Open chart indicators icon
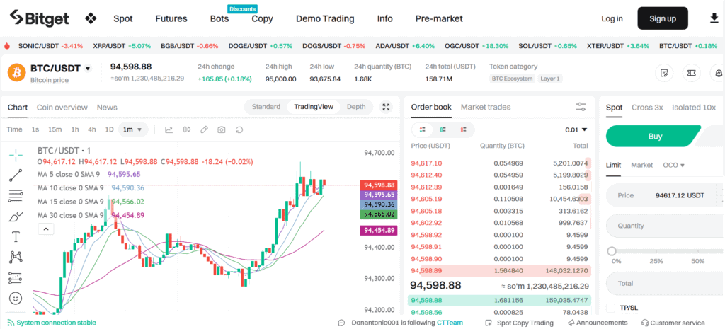Image resolution: width=725 pixels, height=329 pixels. pyautogui.click(x=169, y=130)
